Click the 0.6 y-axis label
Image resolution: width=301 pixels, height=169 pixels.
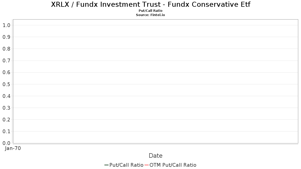click(7, 72)
